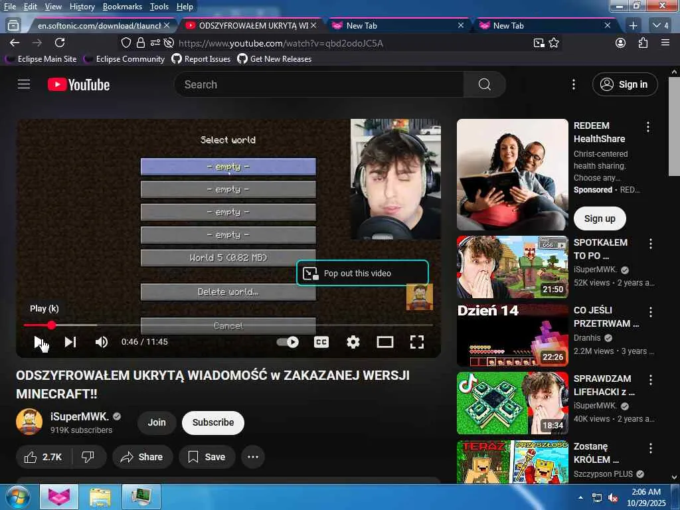This screenshot has height=510, width=680.
Task: Bookmark this page with the star
Action: coord(554,42)
